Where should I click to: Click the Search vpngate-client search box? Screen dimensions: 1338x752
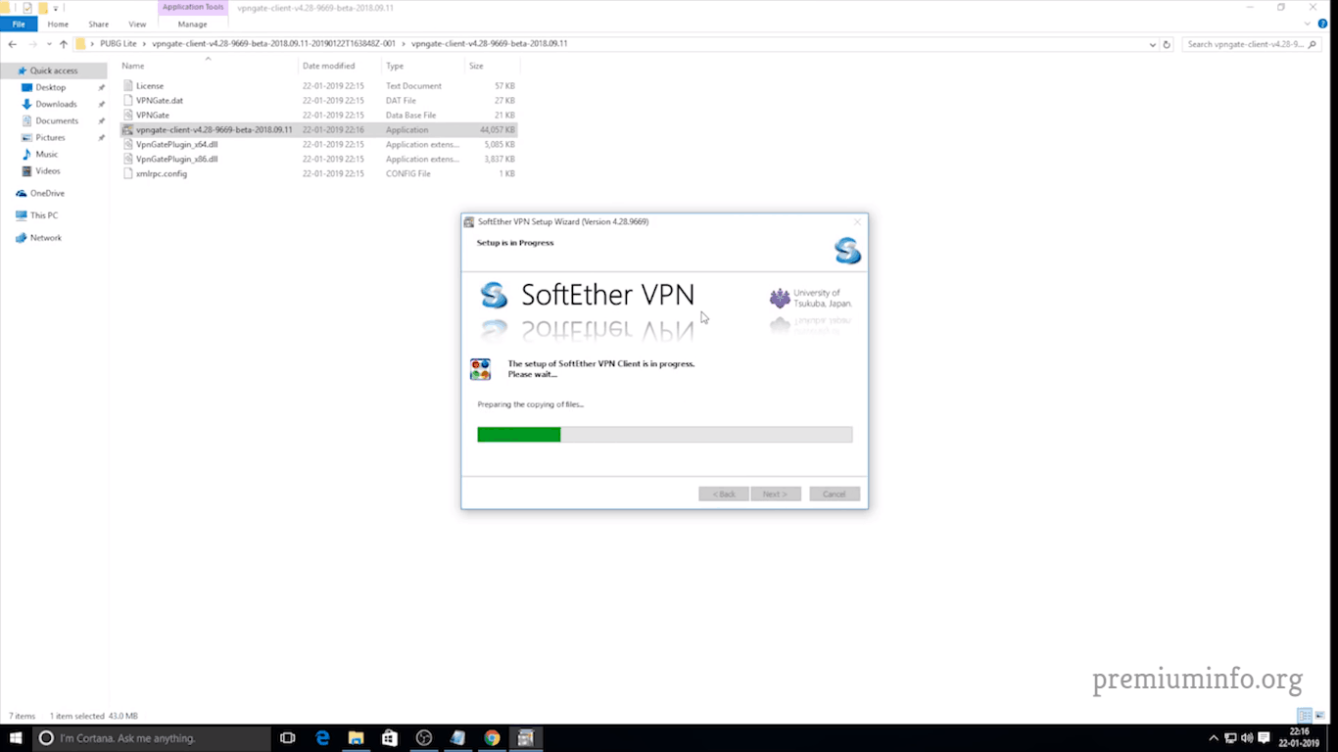click(x=1254, y=44)
